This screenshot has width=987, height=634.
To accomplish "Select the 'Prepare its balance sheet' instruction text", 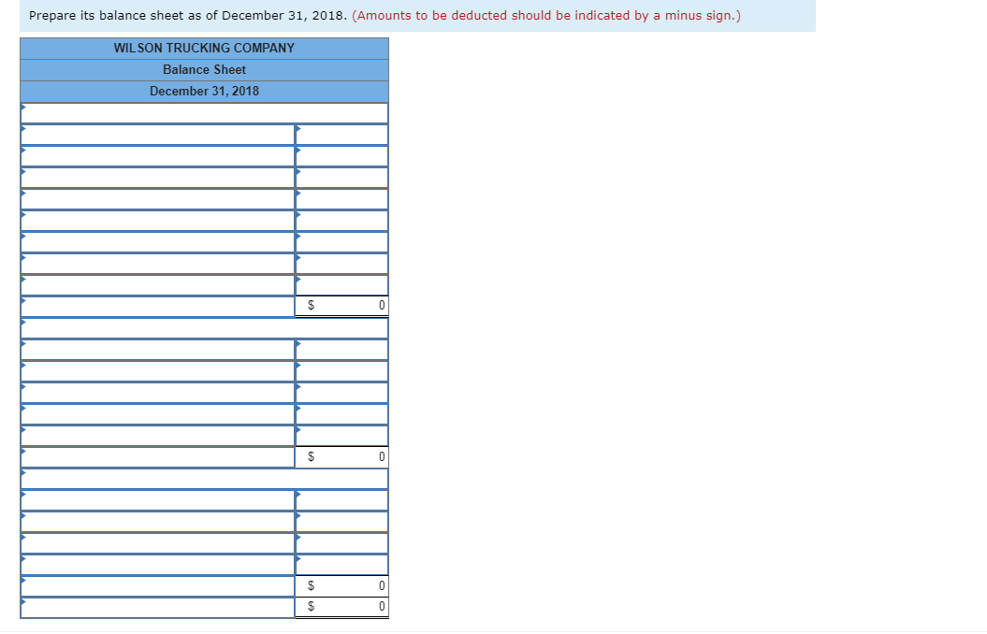I will [x=188, y=15].
